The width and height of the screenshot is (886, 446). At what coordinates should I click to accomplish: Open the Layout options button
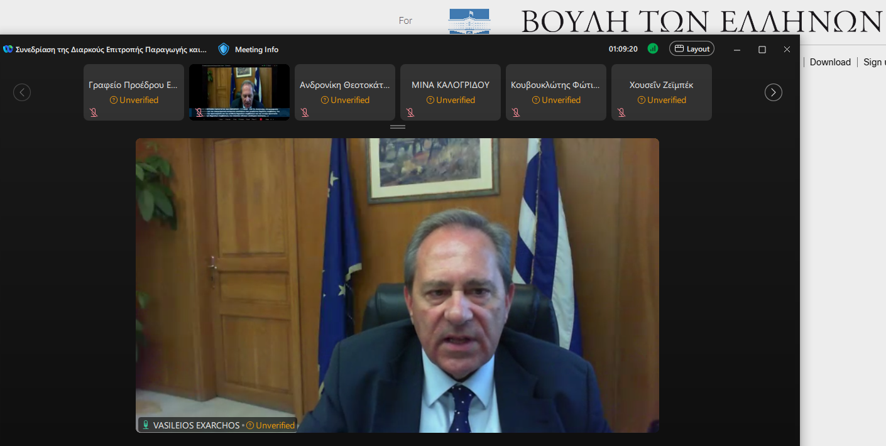coord(692,48)
